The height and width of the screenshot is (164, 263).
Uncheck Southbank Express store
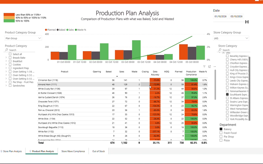point(227,94)
